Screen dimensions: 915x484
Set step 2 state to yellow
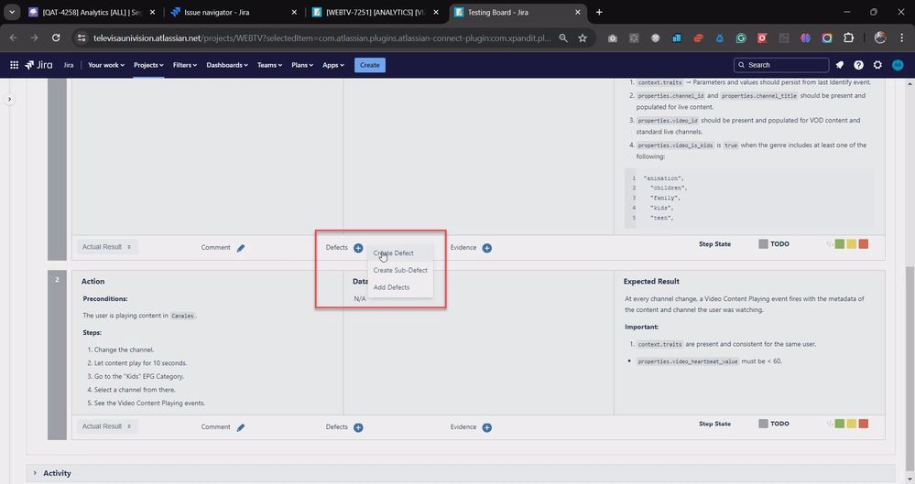pos(852,424)
